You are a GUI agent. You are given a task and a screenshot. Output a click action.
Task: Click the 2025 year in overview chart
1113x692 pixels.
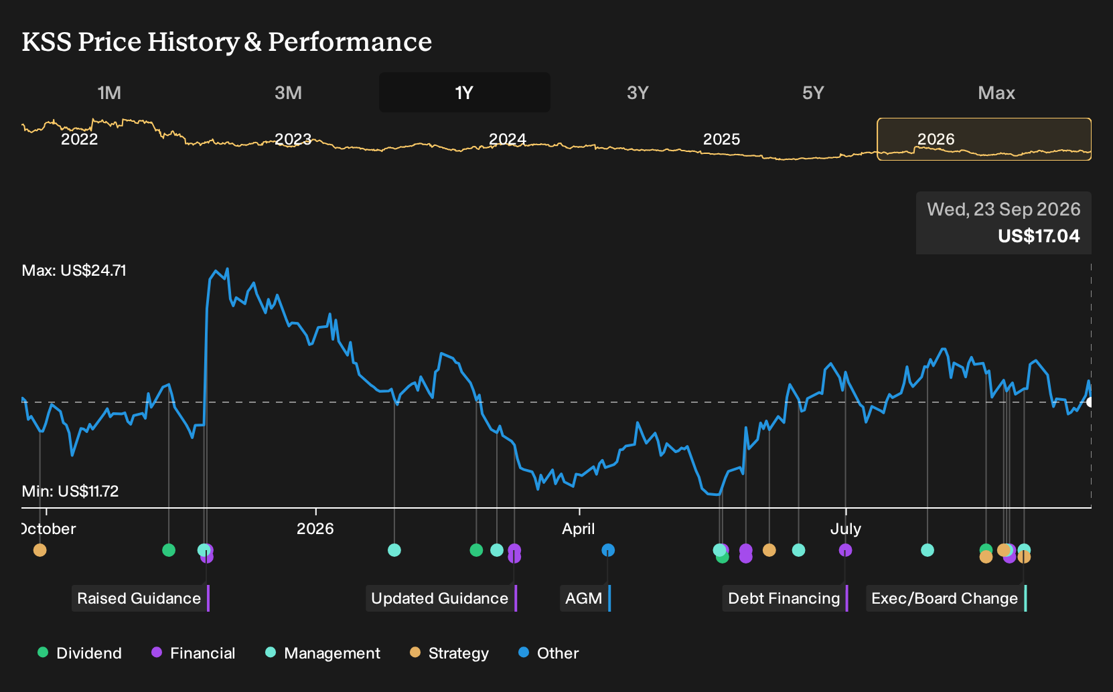click(x=721, y=139)
